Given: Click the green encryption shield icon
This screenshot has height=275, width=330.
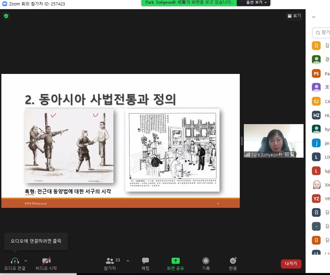Looking at the screenshot, I should click(6, 16).
